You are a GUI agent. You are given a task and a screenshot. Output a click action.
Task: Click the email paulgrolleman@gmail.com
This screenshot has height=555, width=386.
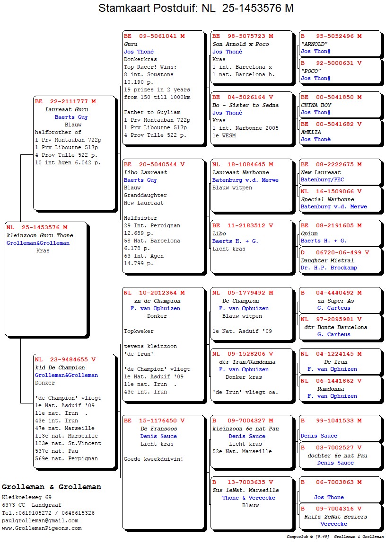[40, 520]
